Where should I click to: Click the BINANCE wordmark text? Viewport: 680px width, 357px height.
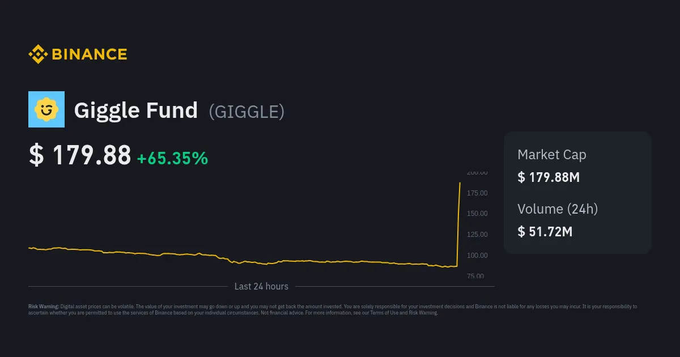(90, 54)
